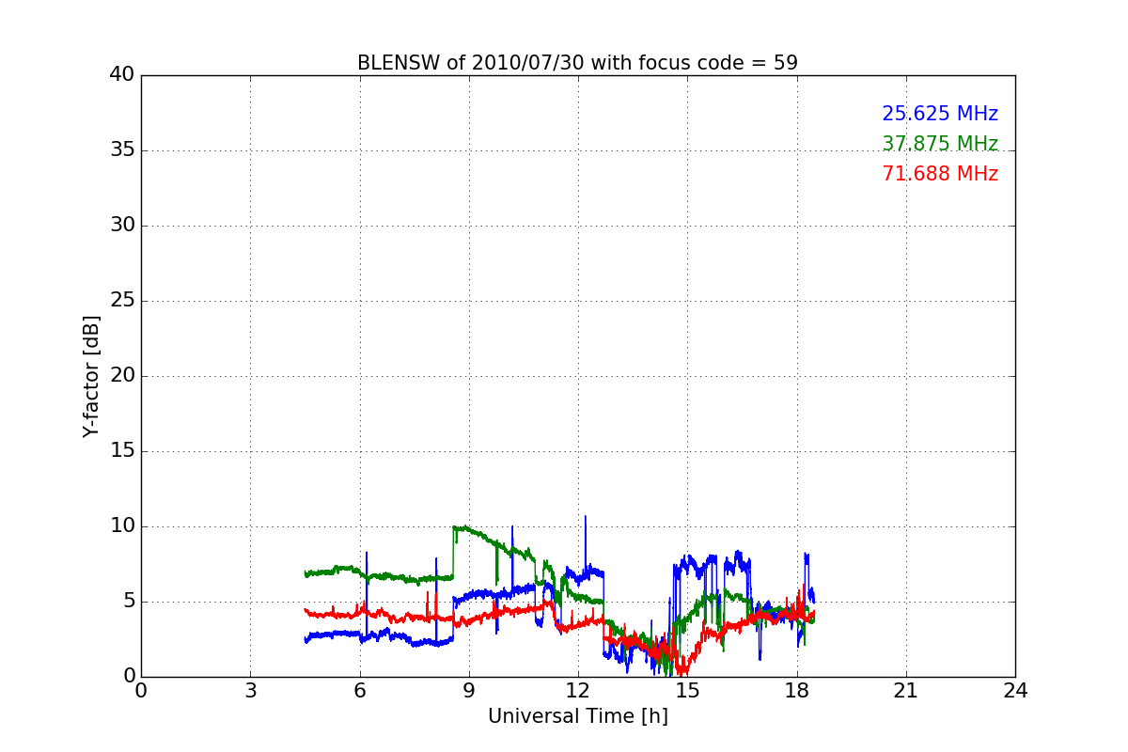Click the y-axis tick label '10'
This screenshot has width=1128, height=752.
(x=122, y=526)
